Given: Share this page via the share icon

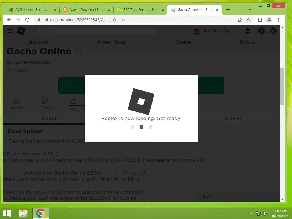Looking at the screenshot, I should coord(240,20).
